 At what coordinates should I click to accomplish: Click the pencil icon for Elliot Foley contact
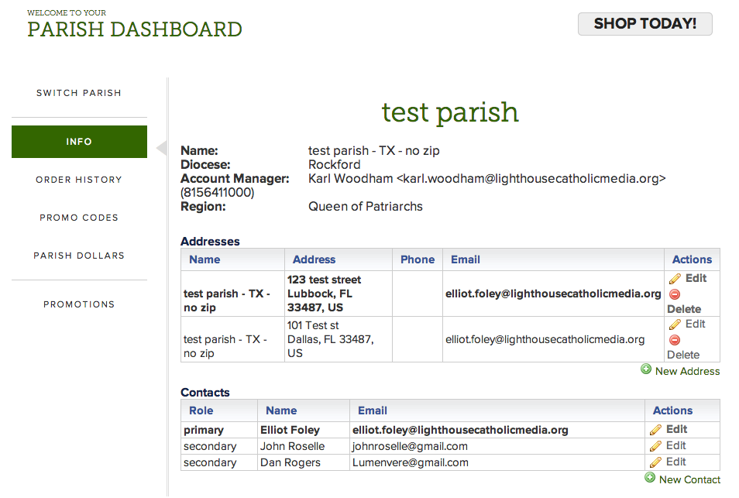click(x=655, y=429)
